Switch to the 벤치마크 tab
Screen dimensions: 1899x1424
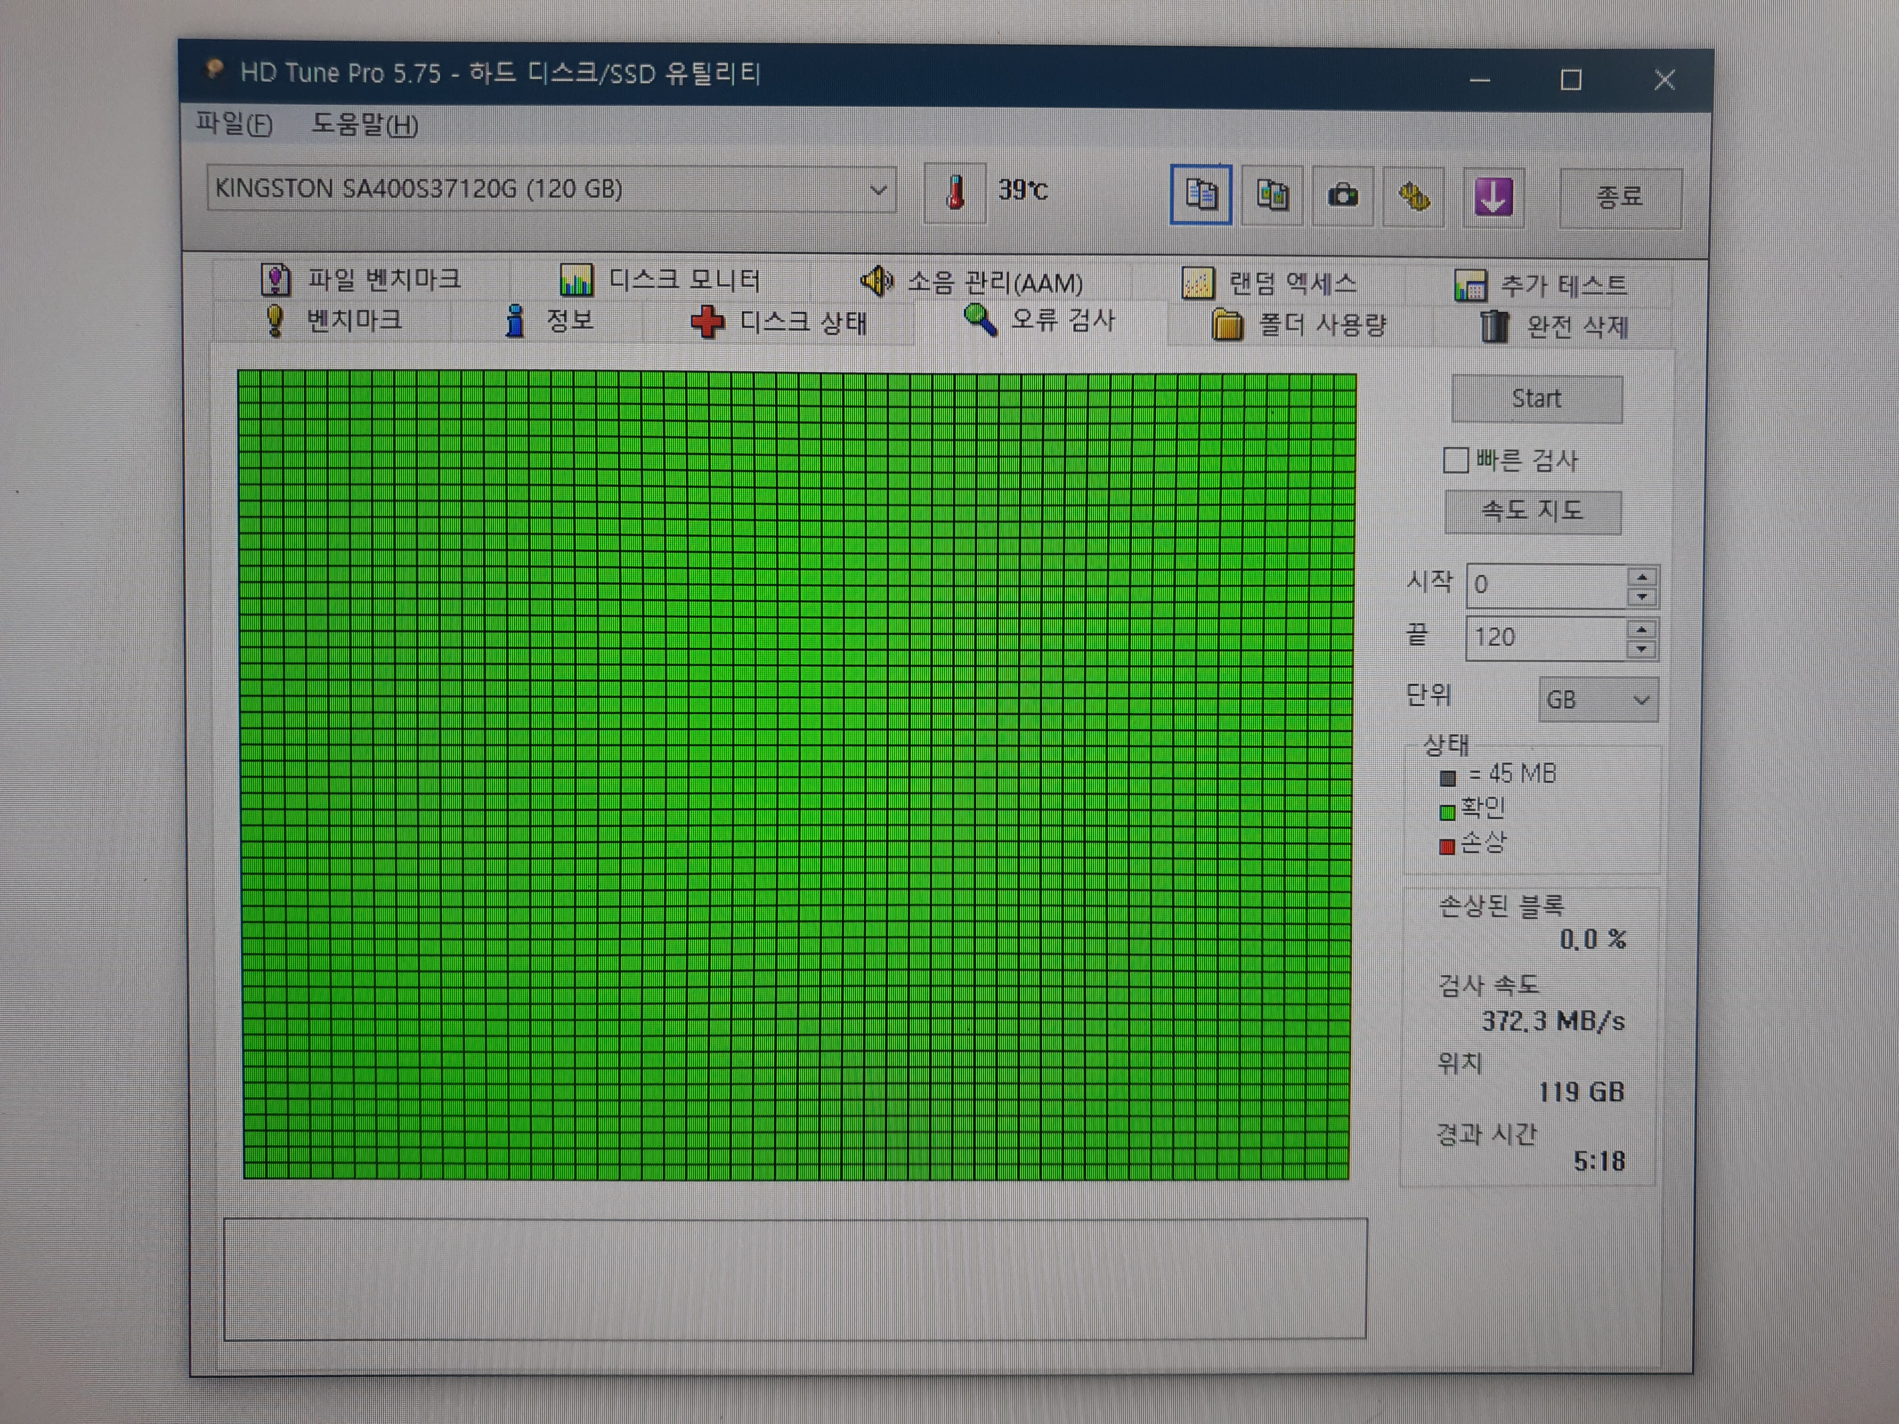333,320
